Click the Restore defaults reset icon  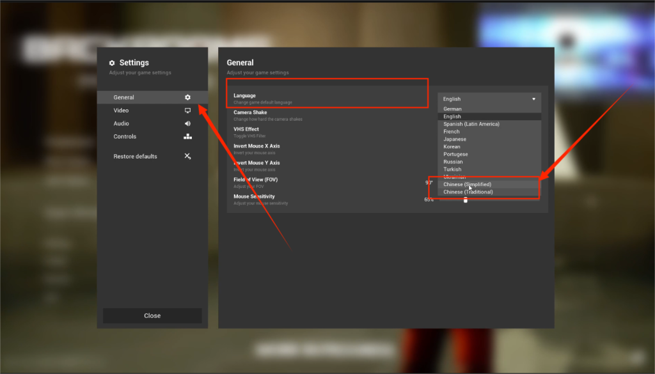click(187, 156)
